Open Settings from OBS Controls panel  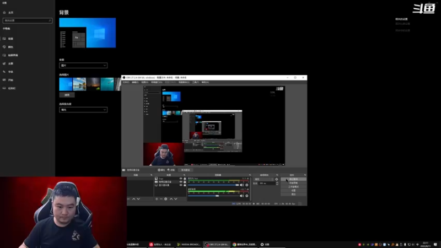(x=293, y=191)
